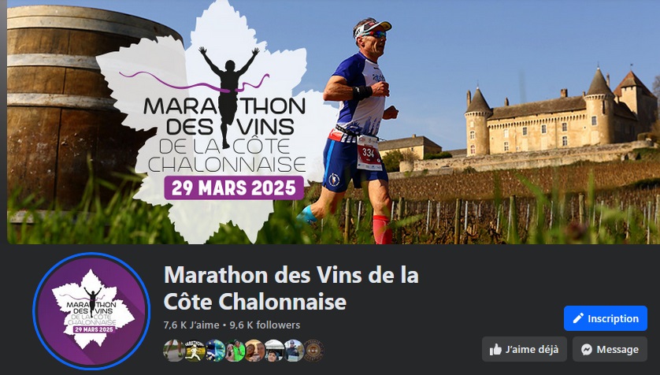Click the pencil icon on Inscription button

578,318
